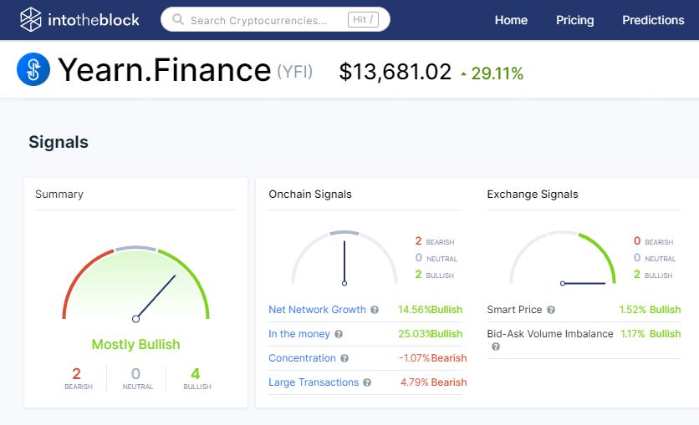Click the Yearn.Finance title text
This screenshot has height=425, width=699.
coord(165,70)
